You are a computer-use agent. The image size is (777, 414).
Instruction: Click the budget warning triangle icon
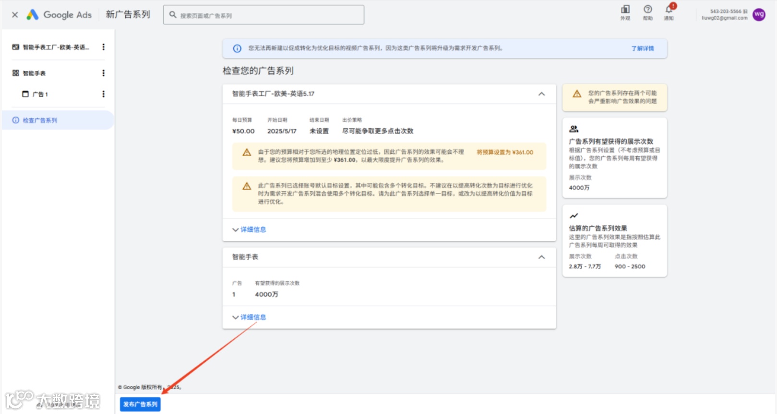[x=247, y=152]
